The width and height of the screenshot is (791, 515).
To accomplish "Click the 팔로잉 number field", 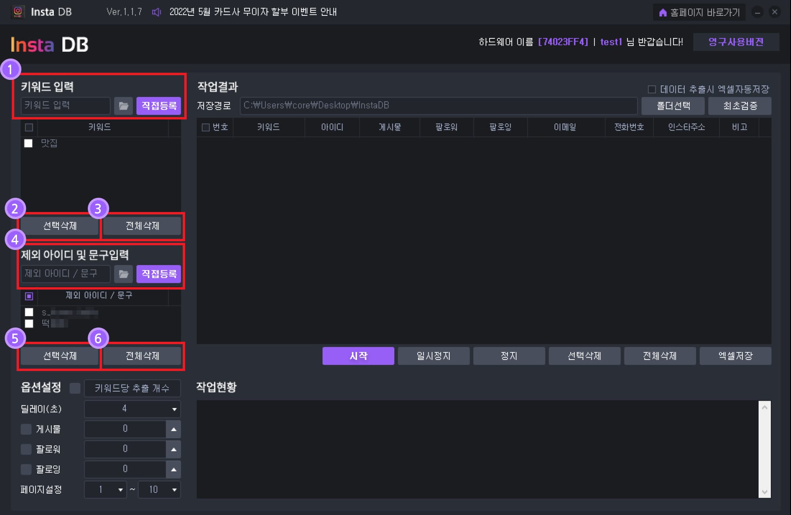I will click(x=125, y=470).
